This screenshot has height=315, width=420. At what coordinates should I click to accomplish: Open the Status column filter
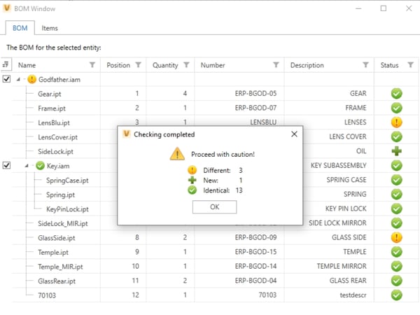click(x=410, y=65)
